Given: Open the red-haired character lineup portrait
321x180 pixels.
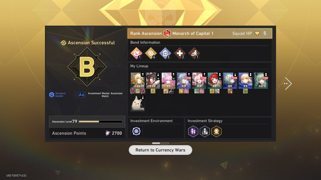Looking at the screenshot, I should [x=215, y=80].
